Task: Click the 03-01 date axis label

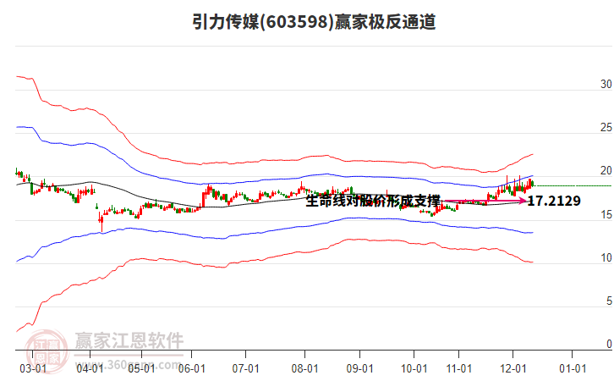Action: (x=33, y=368)
